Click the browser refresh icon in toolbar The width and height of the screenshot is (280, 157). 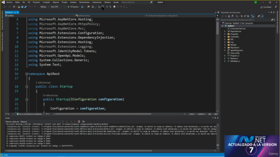tap(82, 7)
